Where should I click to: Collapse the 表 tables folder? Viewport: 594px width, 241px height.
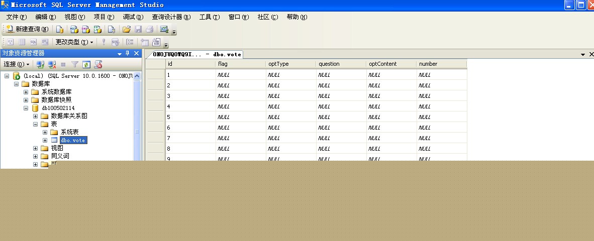(35, 124)
